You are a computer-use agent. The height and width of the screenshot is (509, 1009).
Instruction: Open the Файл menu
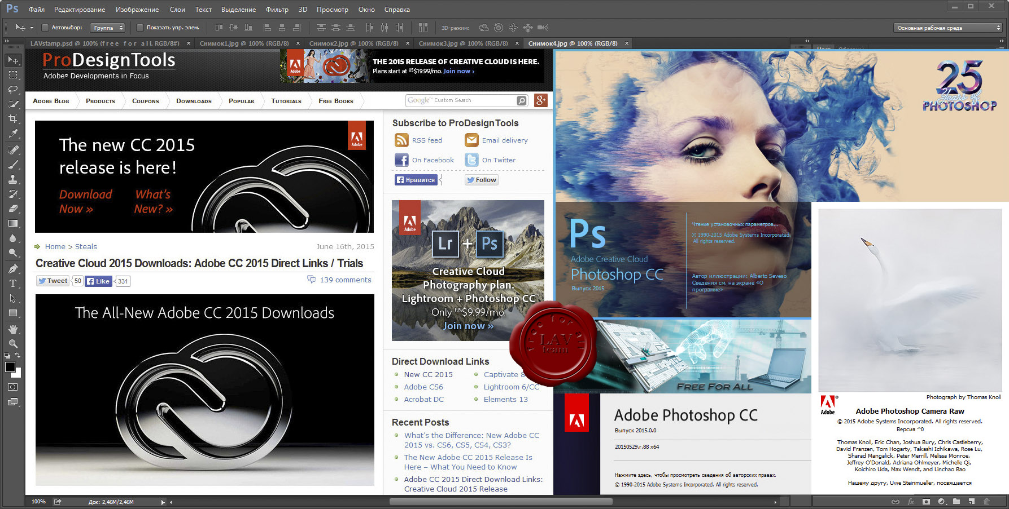(x=37, y=10)
